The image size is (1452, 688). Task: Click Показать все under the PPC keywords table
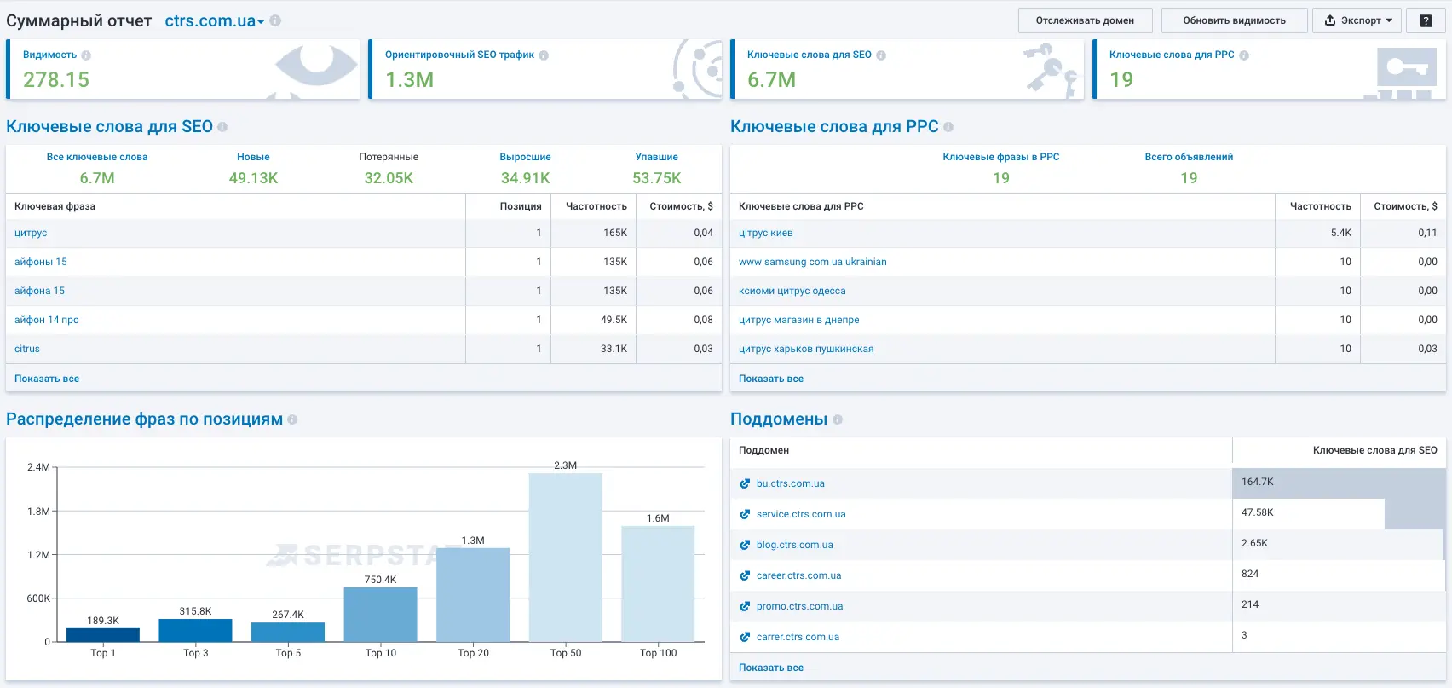(x=771, y=379)
